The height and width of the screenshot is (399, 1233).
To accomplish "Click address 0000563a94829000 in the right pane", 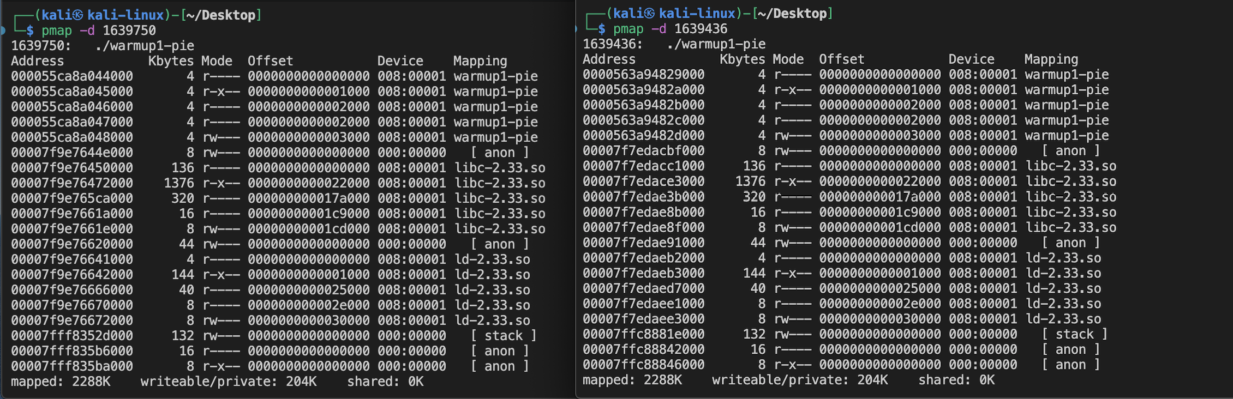I will point(644,75).
